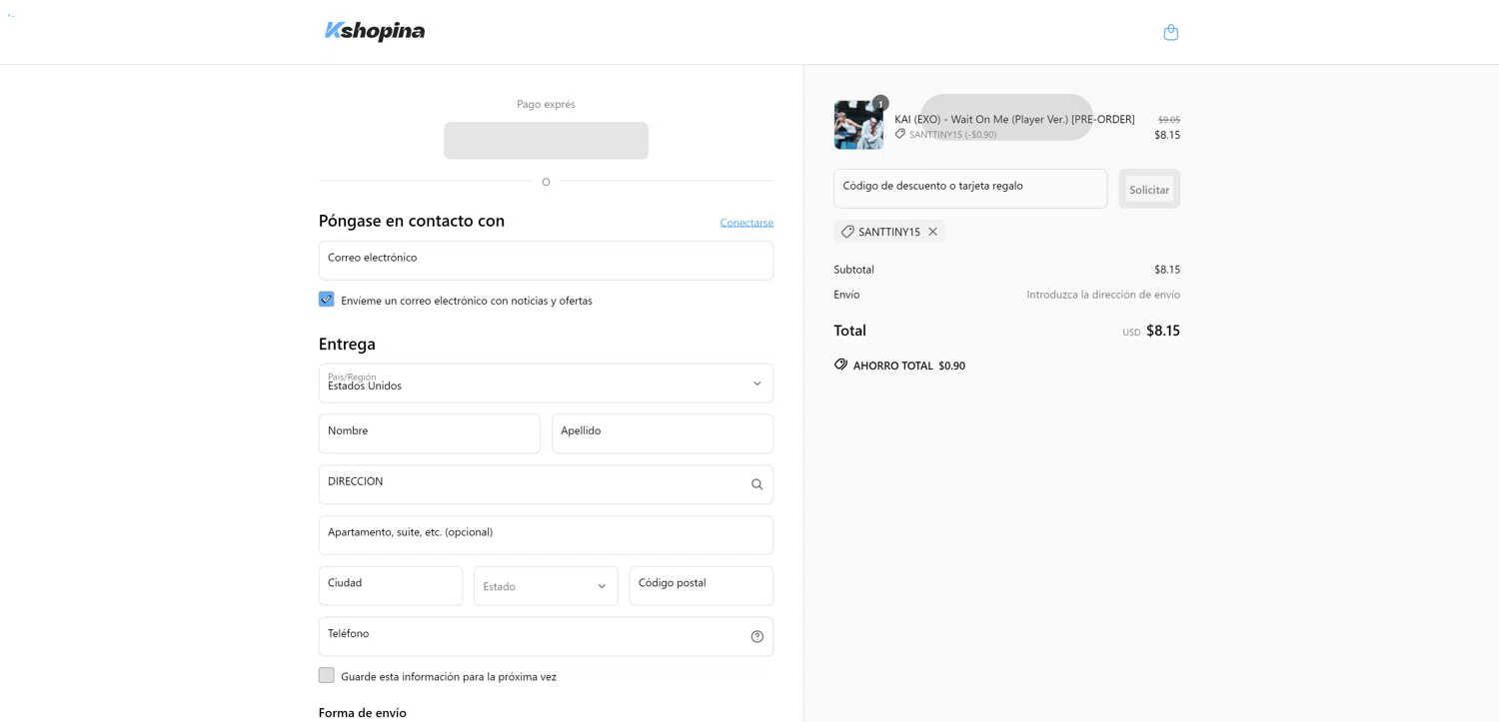
Task: Click the 'Introduzca la dirección de envío' text
Action: point(1103,295)
